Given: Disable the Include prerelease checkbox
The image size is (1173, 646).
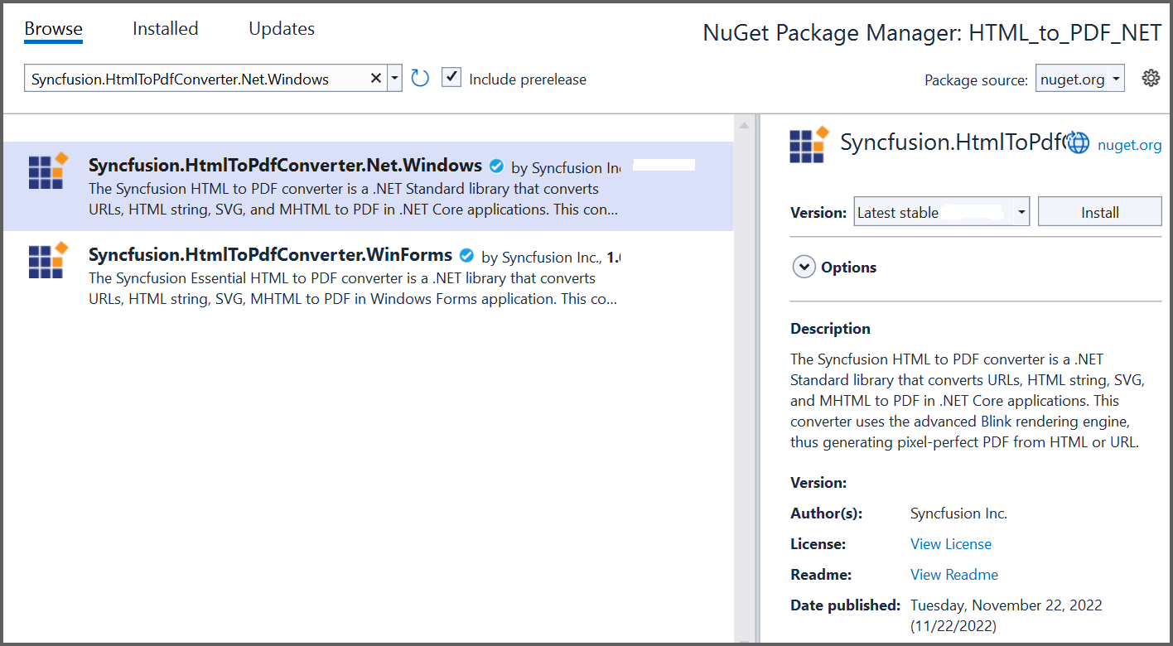Looking at the screenshot, I should (x=451, y=77).
